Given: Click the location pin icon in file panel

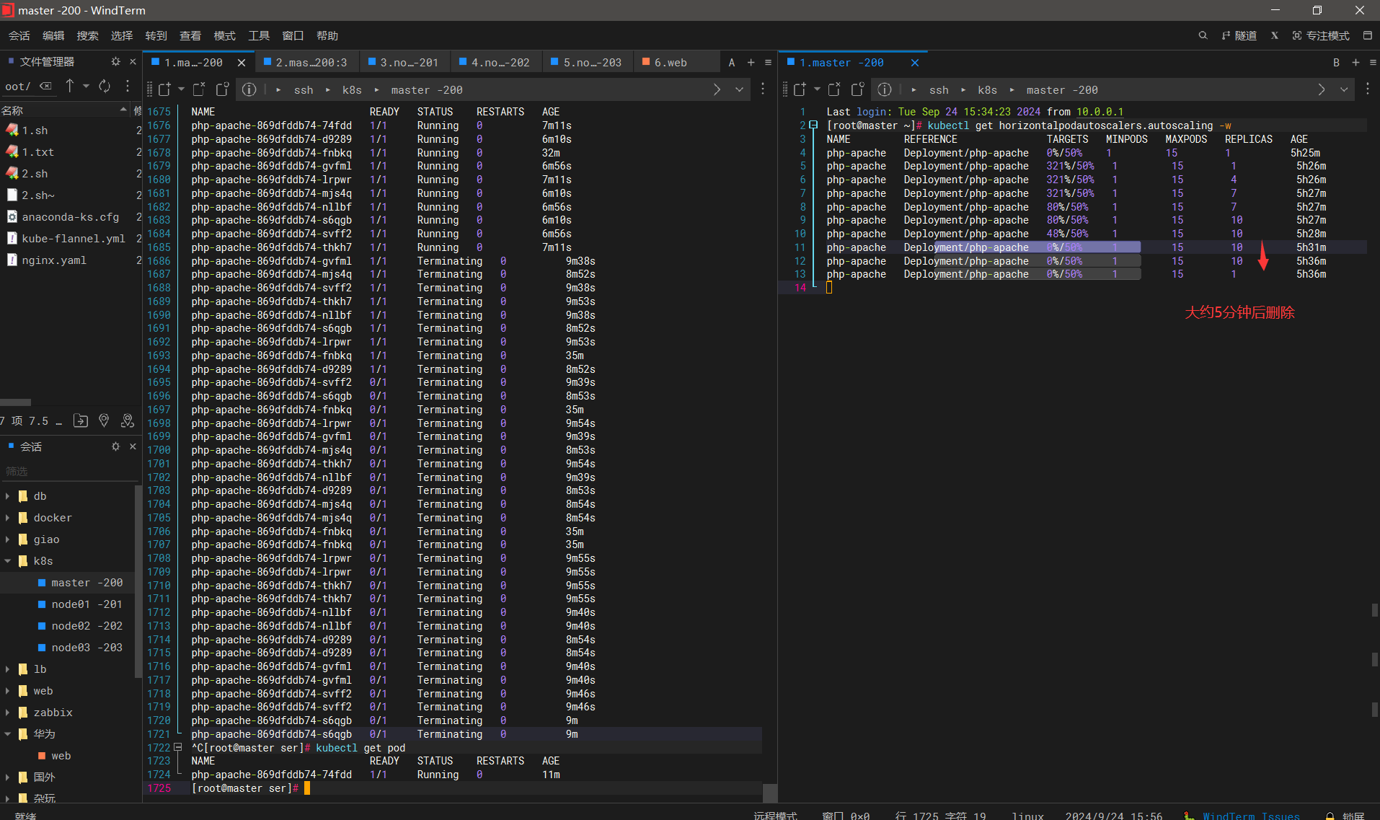Looking at the screenshot, I should pos(104,420).
